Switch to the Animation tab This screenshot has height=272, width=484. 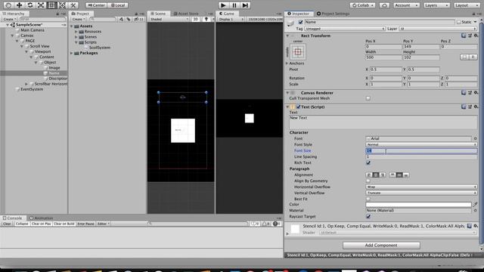[x=42, y=218]
